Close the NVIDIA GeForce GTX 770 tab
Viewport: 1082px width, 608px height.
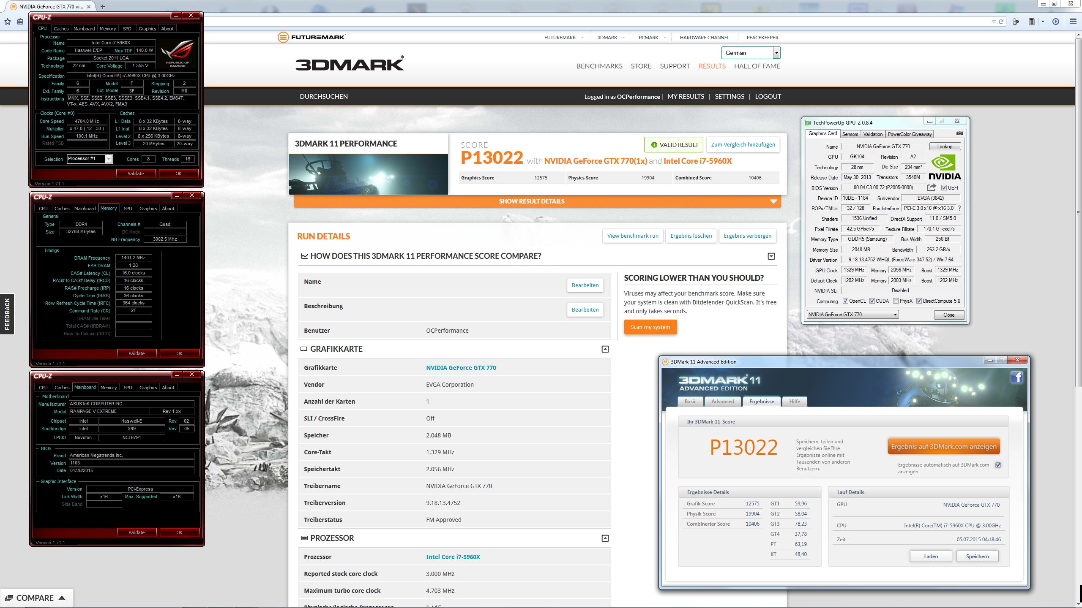[88, 6]
